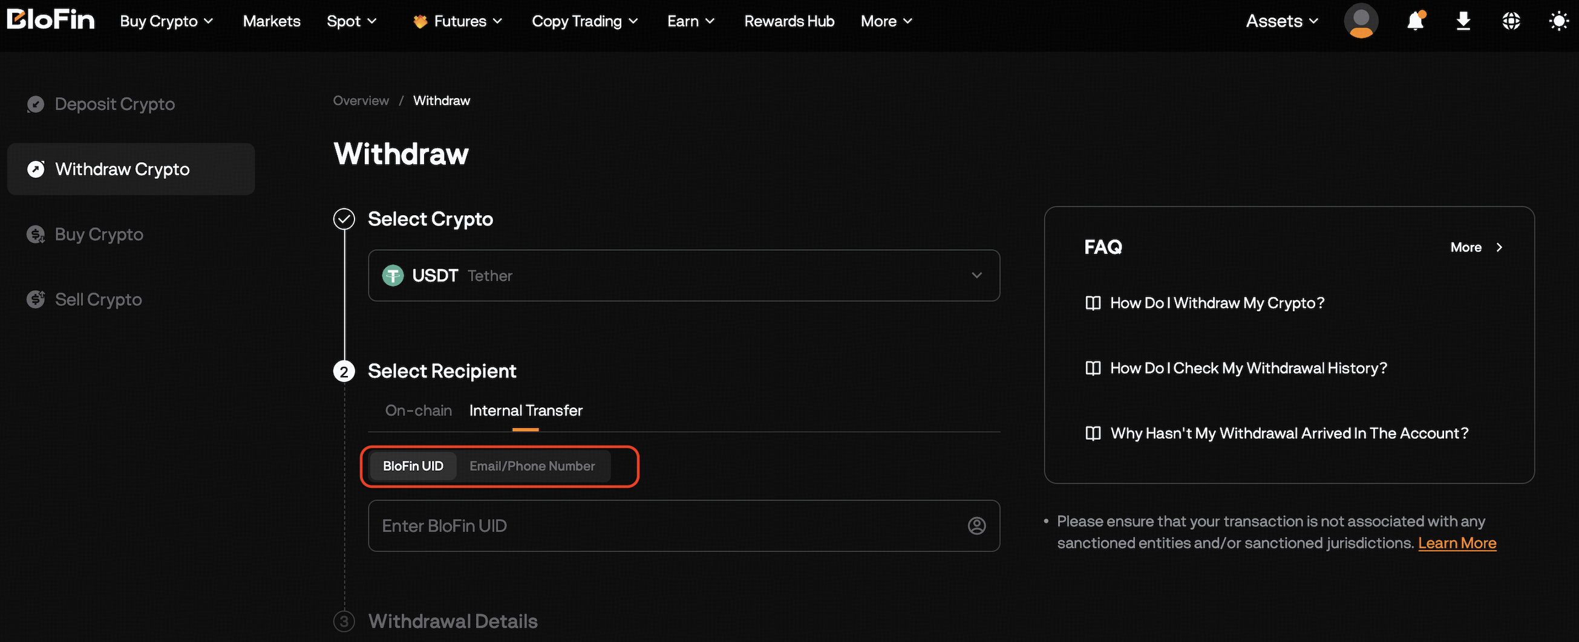Open the Rewards Hub page
This screenshot has width=1579, height=642.
(x=789, y=21)
